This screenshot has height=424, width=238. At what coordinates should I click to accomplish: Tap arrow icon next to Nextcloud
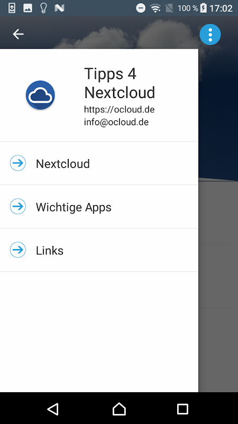(x=18, y=163)
